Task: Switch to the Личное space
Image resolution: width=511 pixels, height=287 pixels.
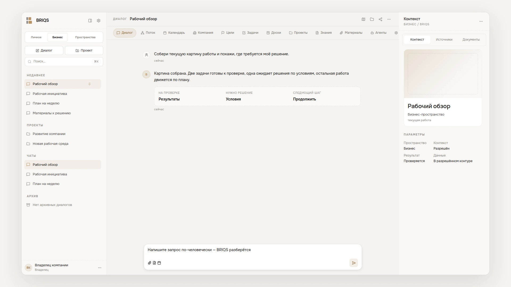Action: tap(36, 37)
